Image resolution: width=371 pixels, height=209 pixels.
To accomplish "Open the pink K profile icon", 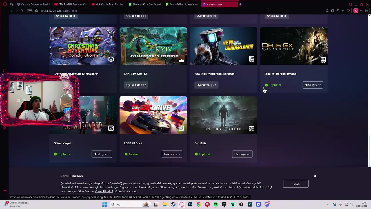I will point(356,11).
